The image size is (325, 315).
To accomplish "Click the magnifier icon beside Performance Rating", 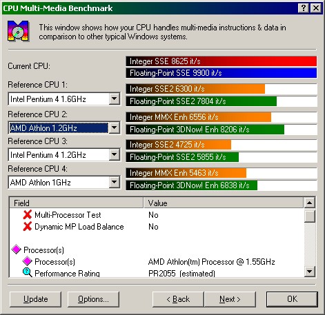I will [x=28, y=273].
